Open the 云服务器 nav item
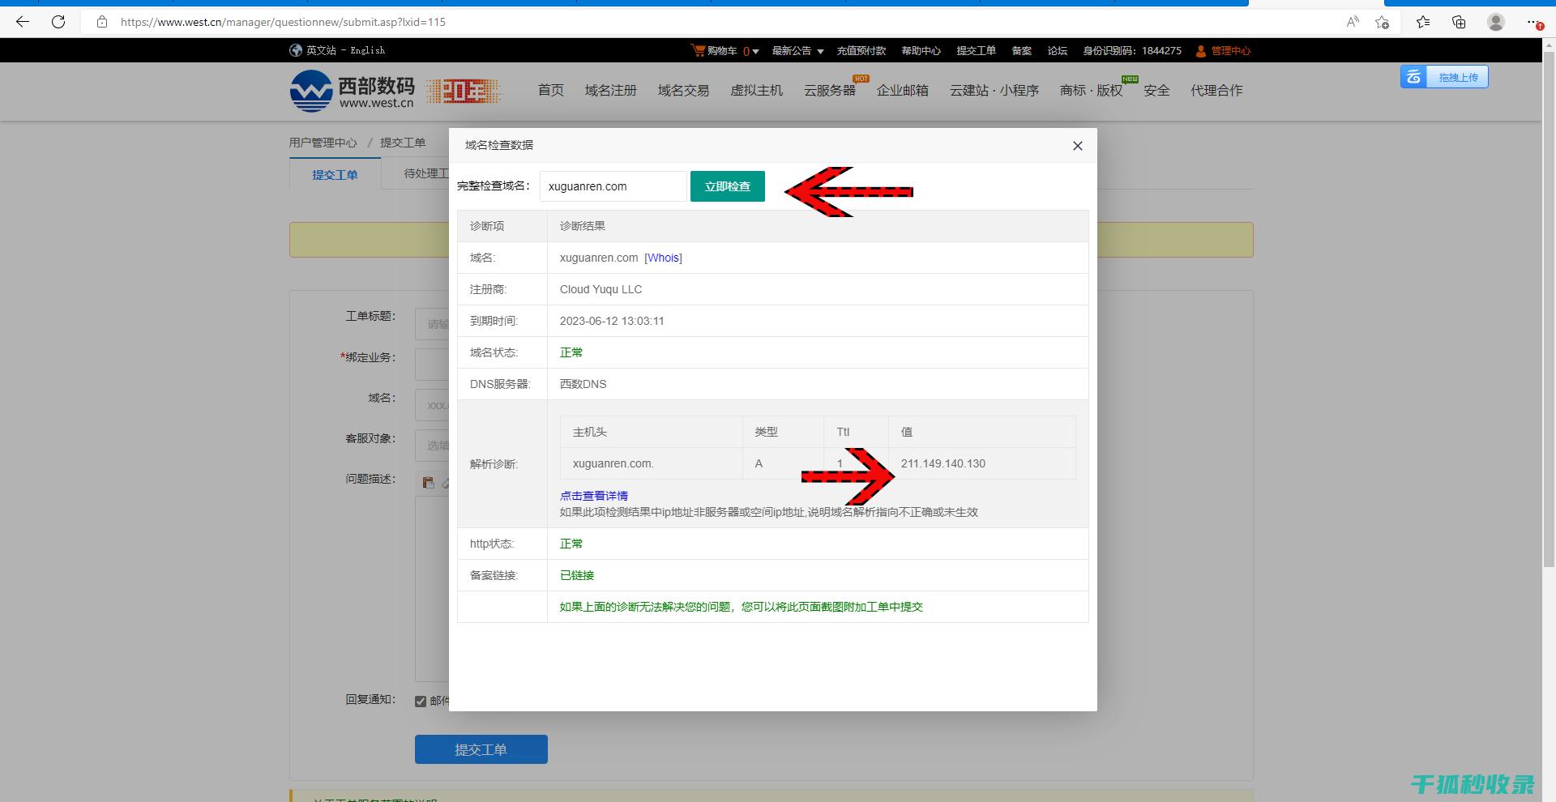Image resolution: width=1556 pixels, height=802 pixels. click(829, 90)
